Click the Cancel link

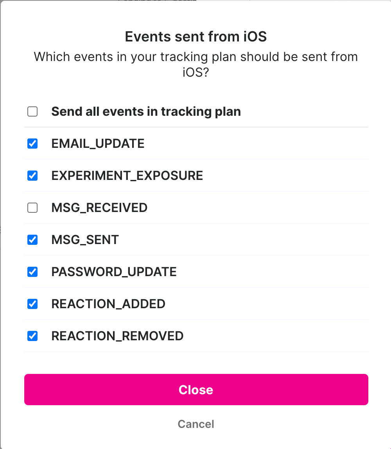(x=195, y=424)
